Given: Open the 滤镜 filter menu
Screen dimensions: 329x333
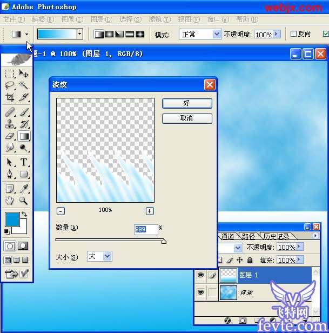Looking at the screenshot, I should [x=159, y=19].
